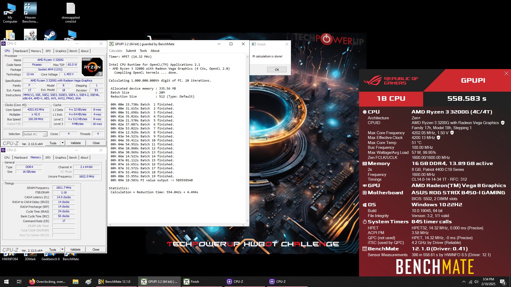
Task: Click the CPU section icon in BenchMate panel
Action: point(365,112)
